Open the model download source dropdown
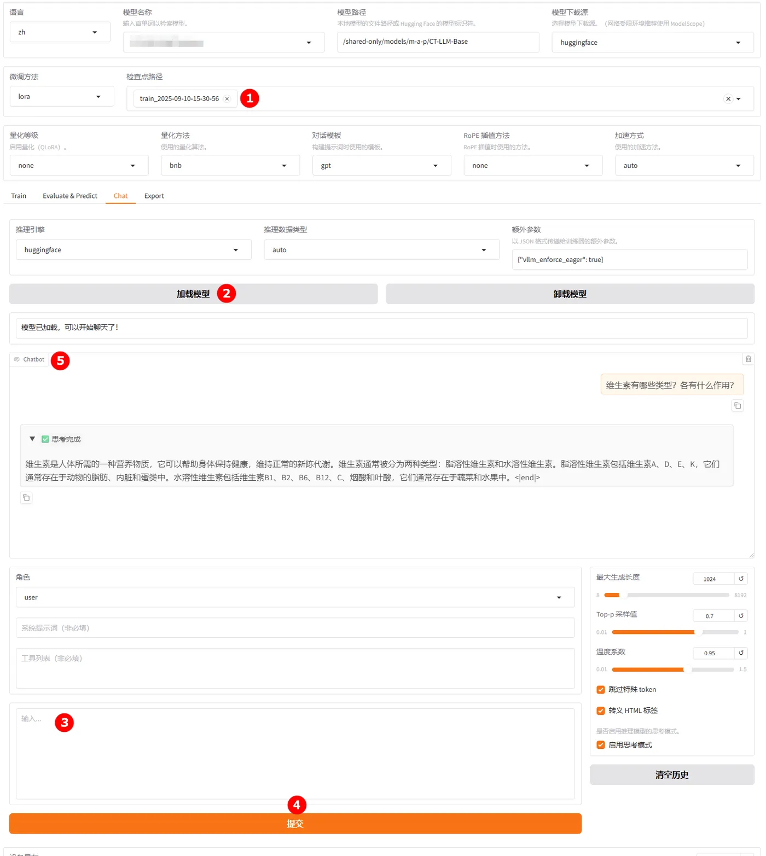 [x=653, y=43]
